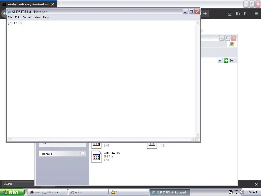Screen dimensions: 261x196
Task: Toggle the browser sidebar icon
Action: tap(246, 14)
